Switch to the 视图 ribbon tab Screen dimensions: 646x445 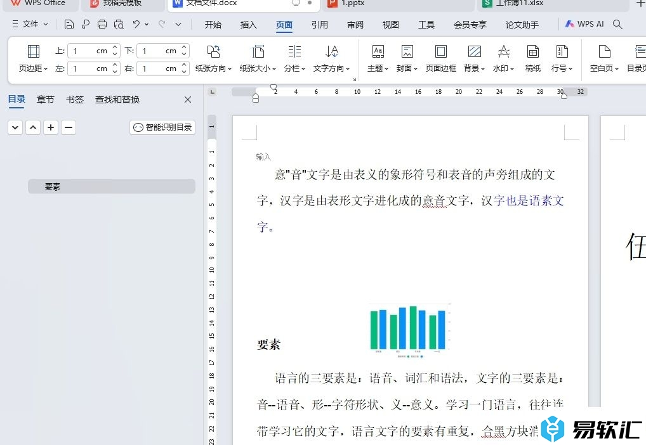(x=390, y=25)
